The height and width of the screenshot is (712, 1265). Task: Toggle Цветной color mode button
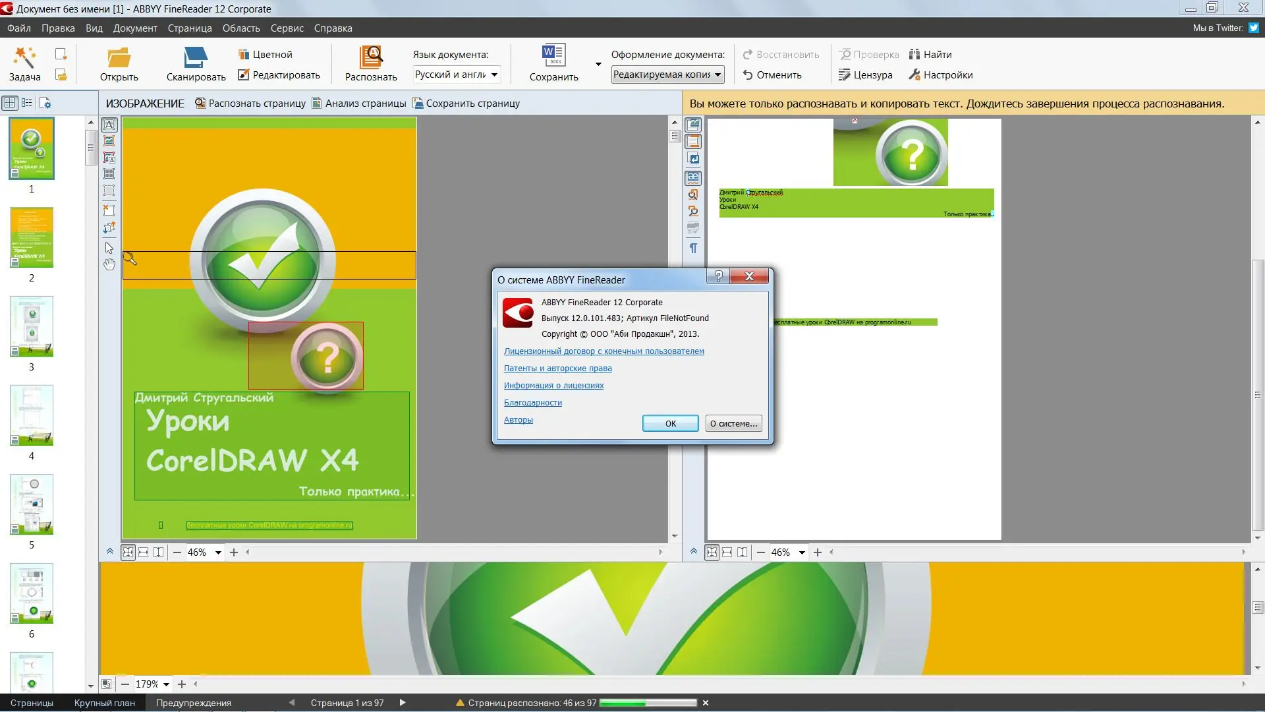265,55
